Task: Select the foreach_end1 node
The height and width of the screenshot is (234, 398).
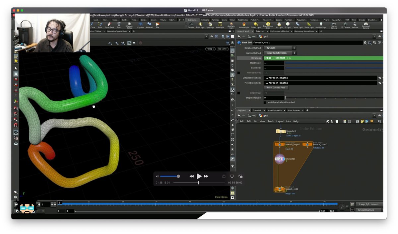Action: click(280, 189)
